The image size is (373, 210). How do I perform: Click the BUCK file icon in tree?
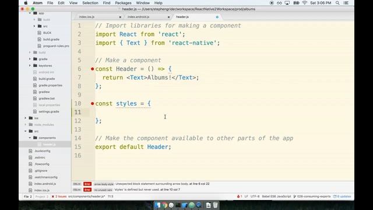[x=40, y=33]
